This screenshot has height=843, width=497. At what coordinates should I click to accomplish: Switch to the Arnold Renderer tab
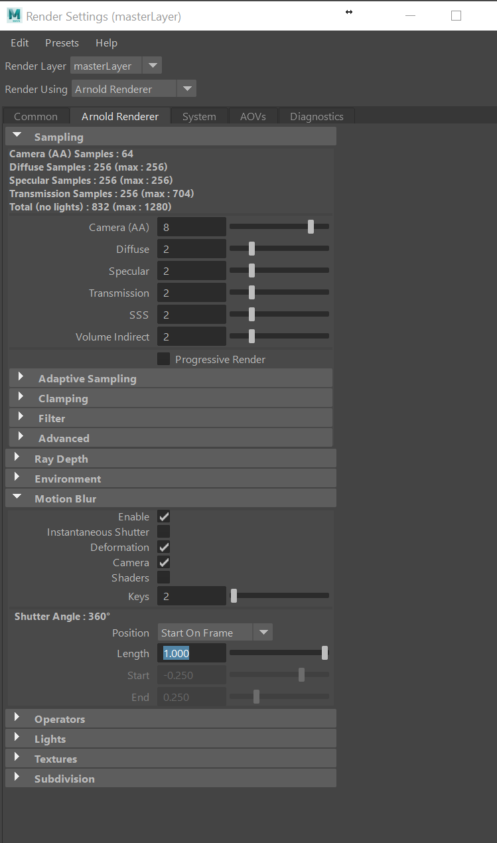click(120, 116)
